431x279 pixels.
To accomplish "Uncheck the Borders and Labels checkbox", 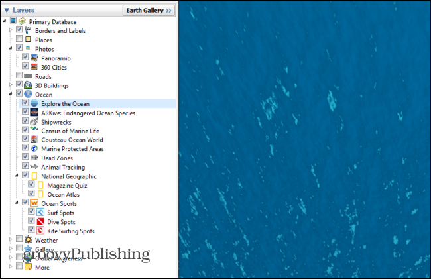I will click(19, 29).
